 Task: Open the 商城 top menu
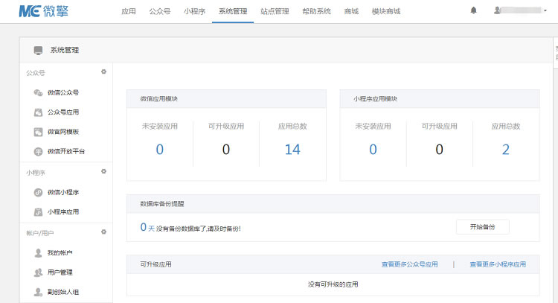(x=351, y=11)
